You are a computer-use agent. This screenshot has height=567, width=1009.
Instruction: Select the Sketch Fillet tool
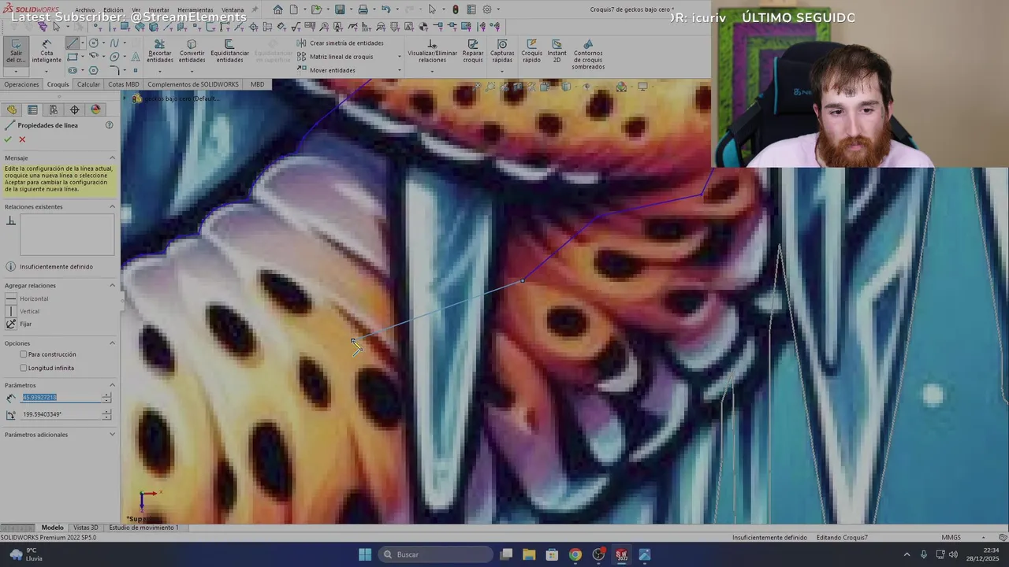point(115,70)
